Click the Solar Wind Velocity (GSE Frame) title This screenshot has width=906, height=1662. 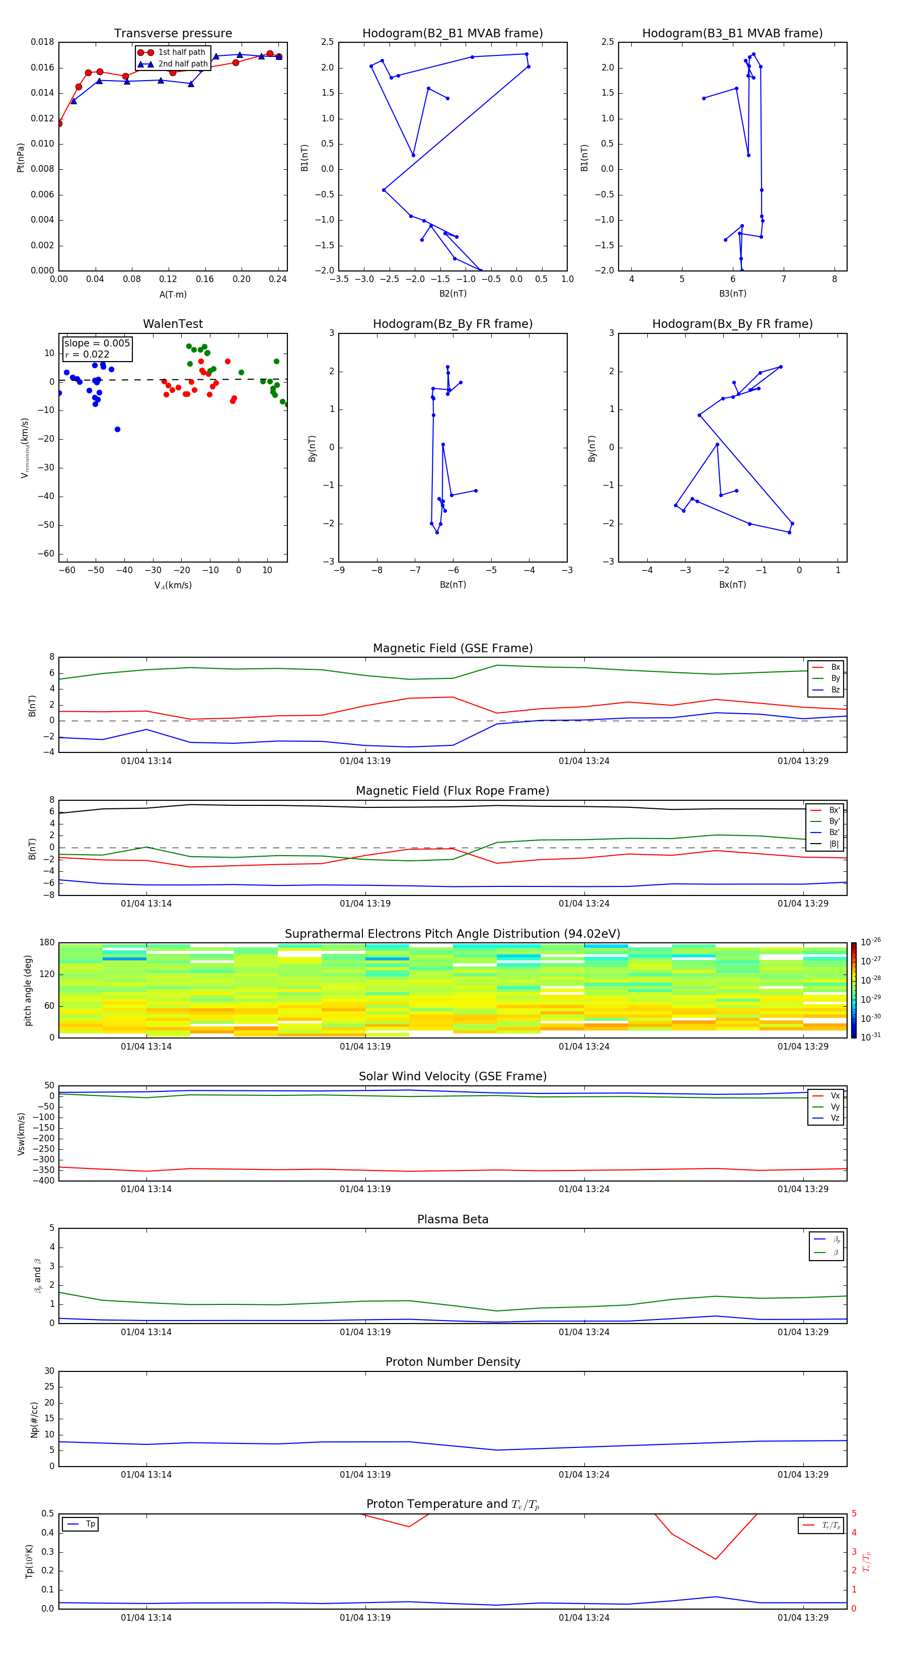point(452,1077)
